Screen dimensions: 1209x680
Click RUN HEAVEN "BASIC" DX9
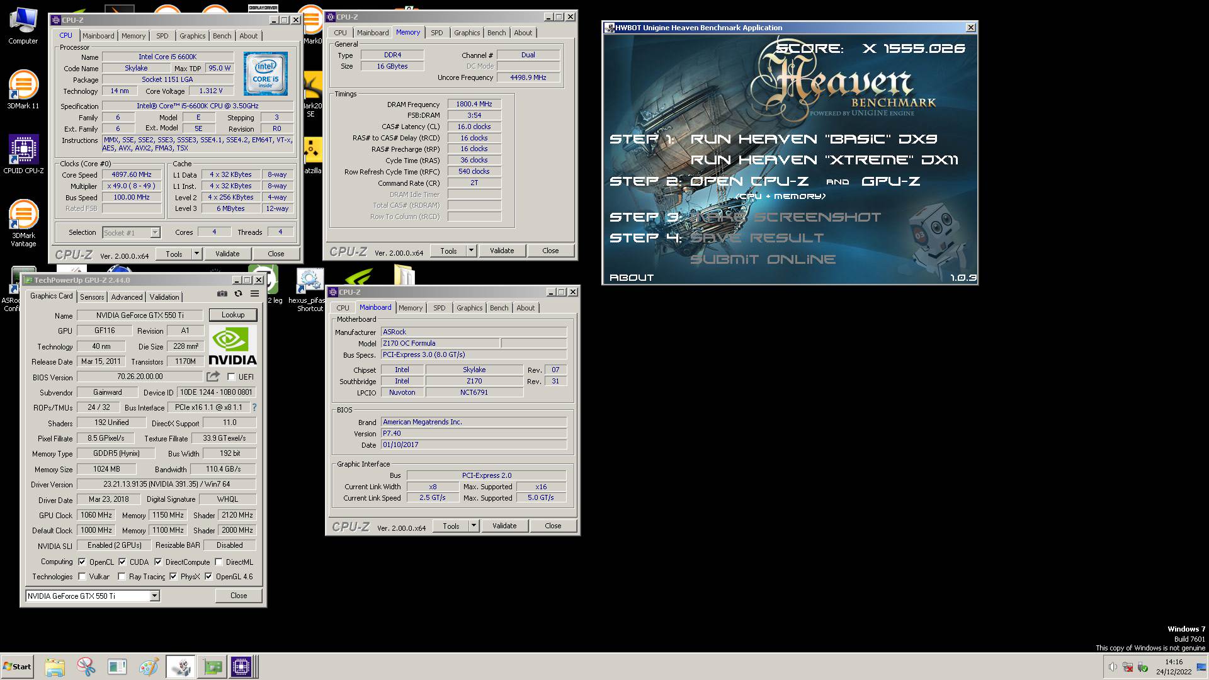pyautogui.click(x=814, y=139)
